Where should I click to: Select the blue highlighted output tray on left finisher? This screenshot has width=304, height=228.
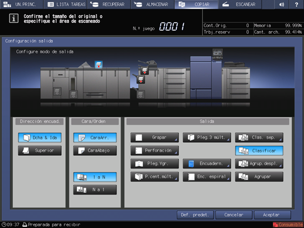click(x=99, y=65)
